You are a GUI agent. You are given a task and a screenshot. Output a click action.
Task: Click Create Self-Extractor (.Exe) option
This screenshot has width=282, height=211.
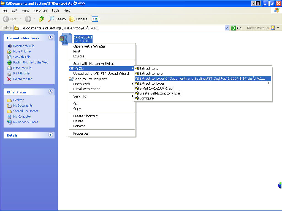[160, 93]
